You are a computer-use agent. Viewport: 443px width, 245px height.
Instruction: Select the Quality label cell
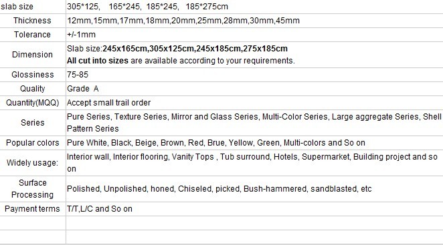pos(33,89)
